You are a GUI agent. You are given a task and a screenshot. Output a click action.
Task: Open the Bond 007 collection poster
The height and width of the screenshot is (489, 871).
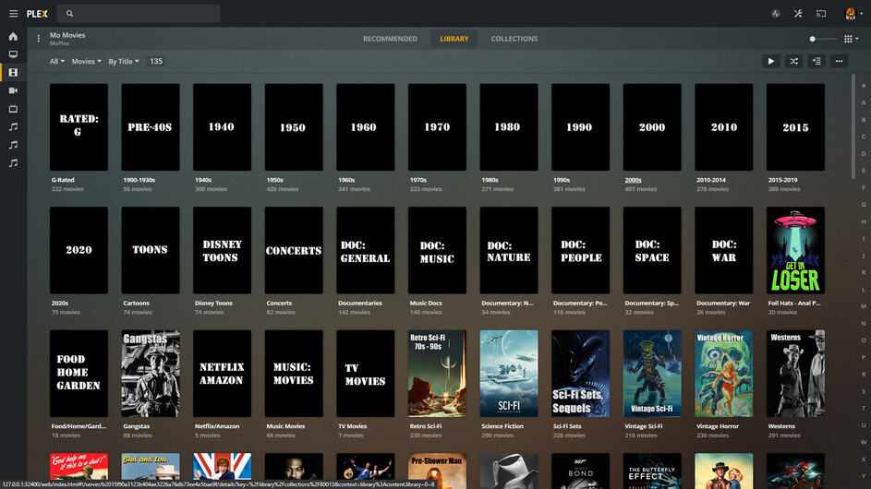580,471
